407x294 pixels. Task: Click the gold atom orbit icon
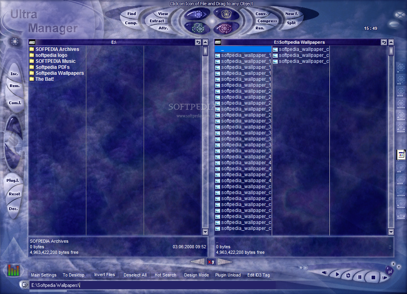pos(226,14)
